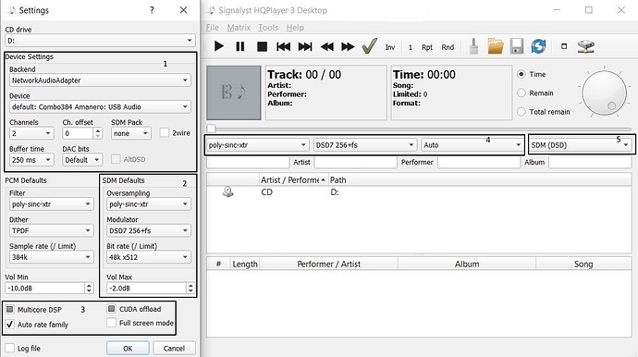Fast forward with the double-right arrow button
The height and width of the screenshot is (357, 638).
(348, 47)
